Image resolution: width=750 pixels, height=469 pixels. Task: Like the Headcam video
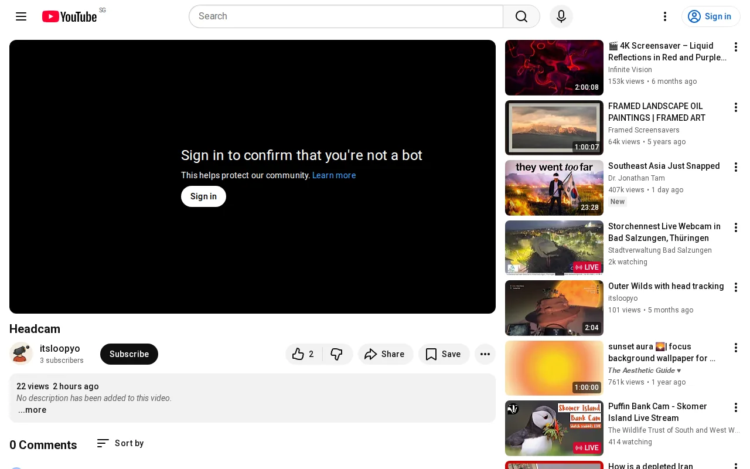pyautogui.click(x=304, y=354)
